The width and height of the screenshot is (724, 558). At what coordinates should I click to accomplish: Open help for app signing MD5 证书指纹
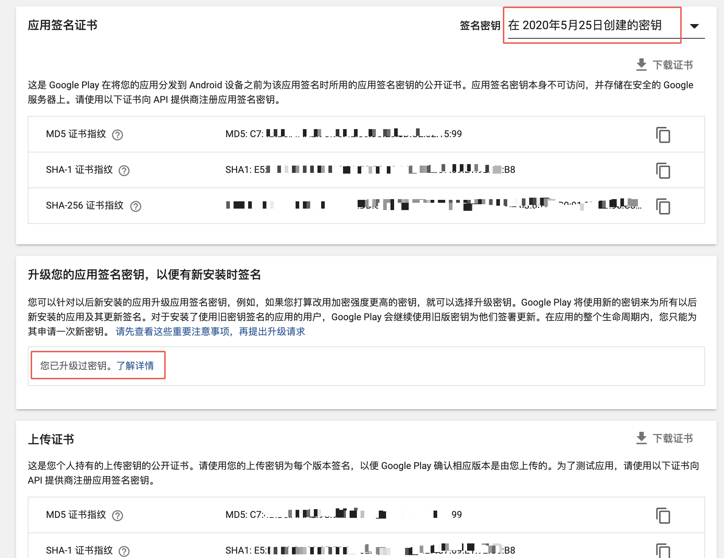tap(118, 135)
